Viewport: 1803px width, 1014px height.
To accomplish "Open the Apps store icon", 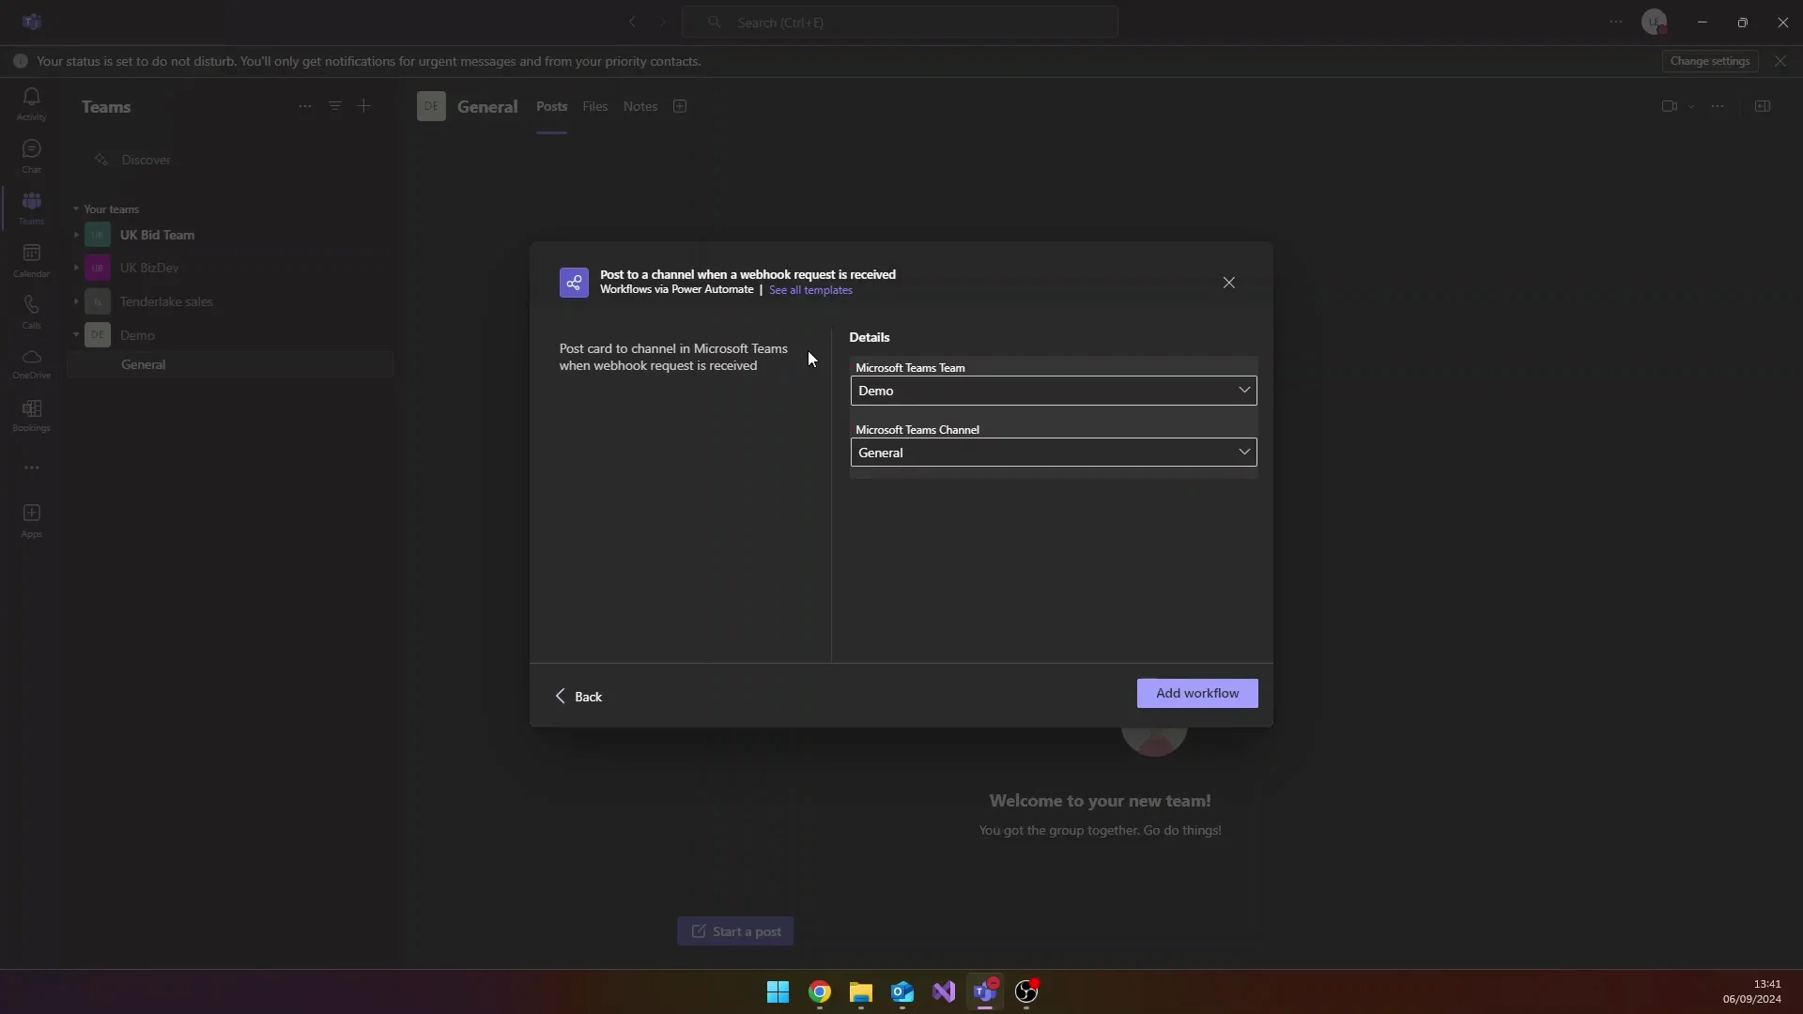I will 31,519.
